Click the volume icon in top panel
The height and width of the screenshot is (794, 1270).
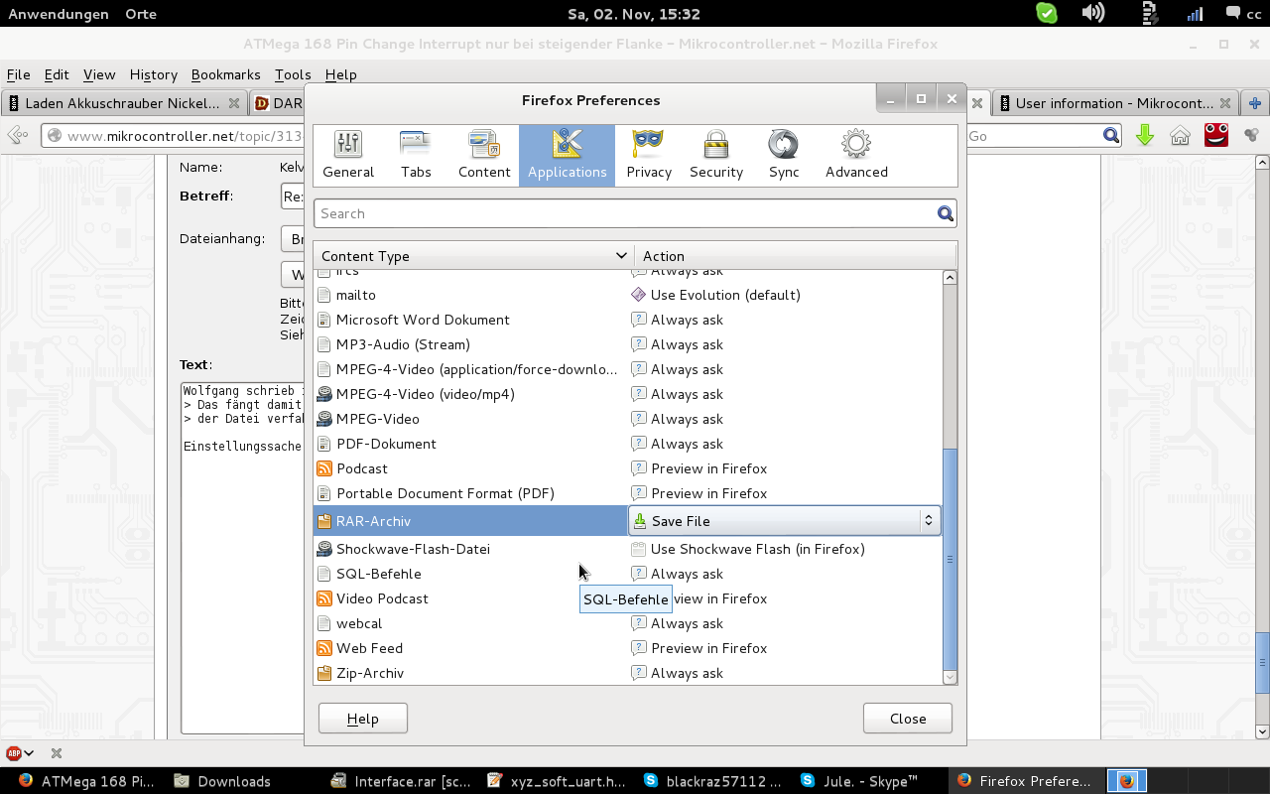tap(1093, 13)
